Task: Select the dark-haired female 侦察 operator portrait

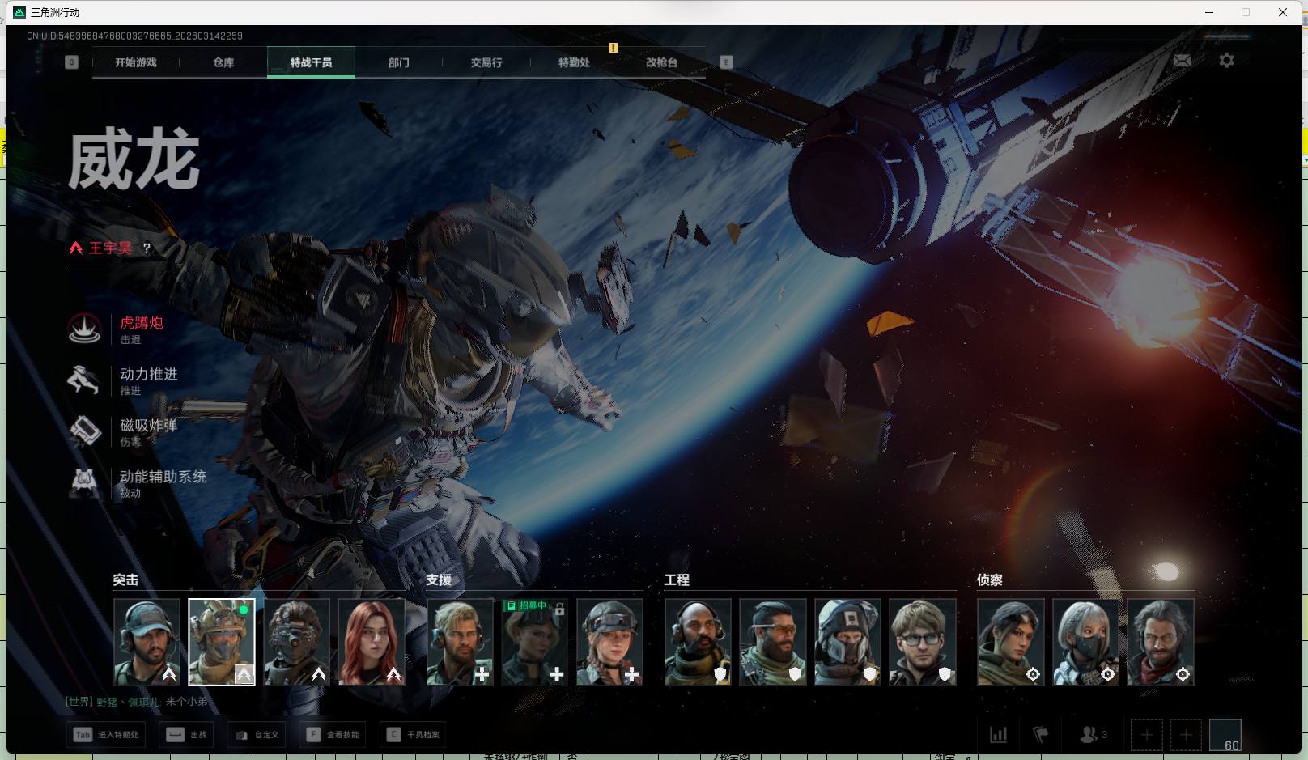Action: tap(1011, 642)
